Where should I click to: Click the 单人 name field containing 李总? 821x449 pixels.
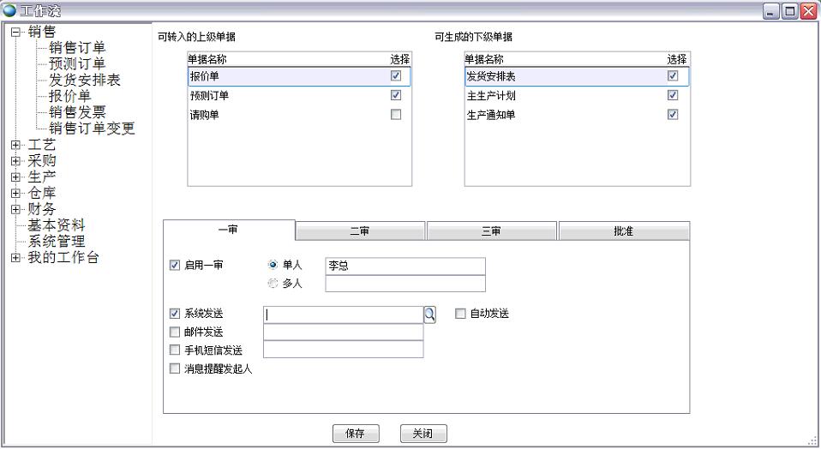[405, 266]
